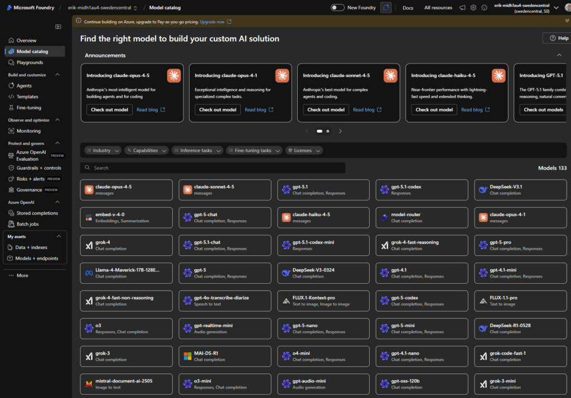Open the Licenses filter dropdown
571x398 pixels.
tap(303, 150)
